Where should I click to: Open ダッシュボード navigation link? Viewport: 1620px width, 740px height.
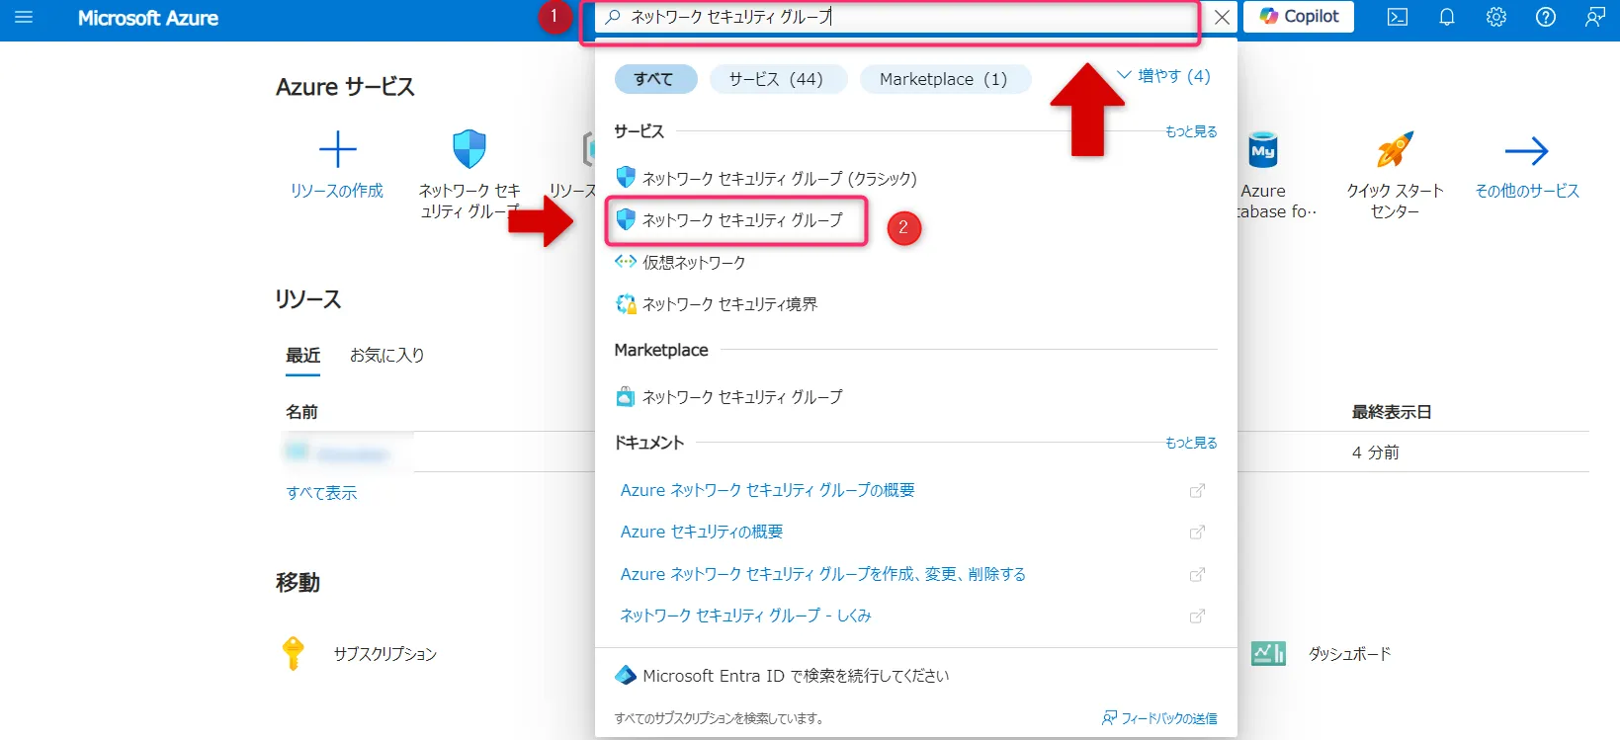click(x=1350, y=654)
